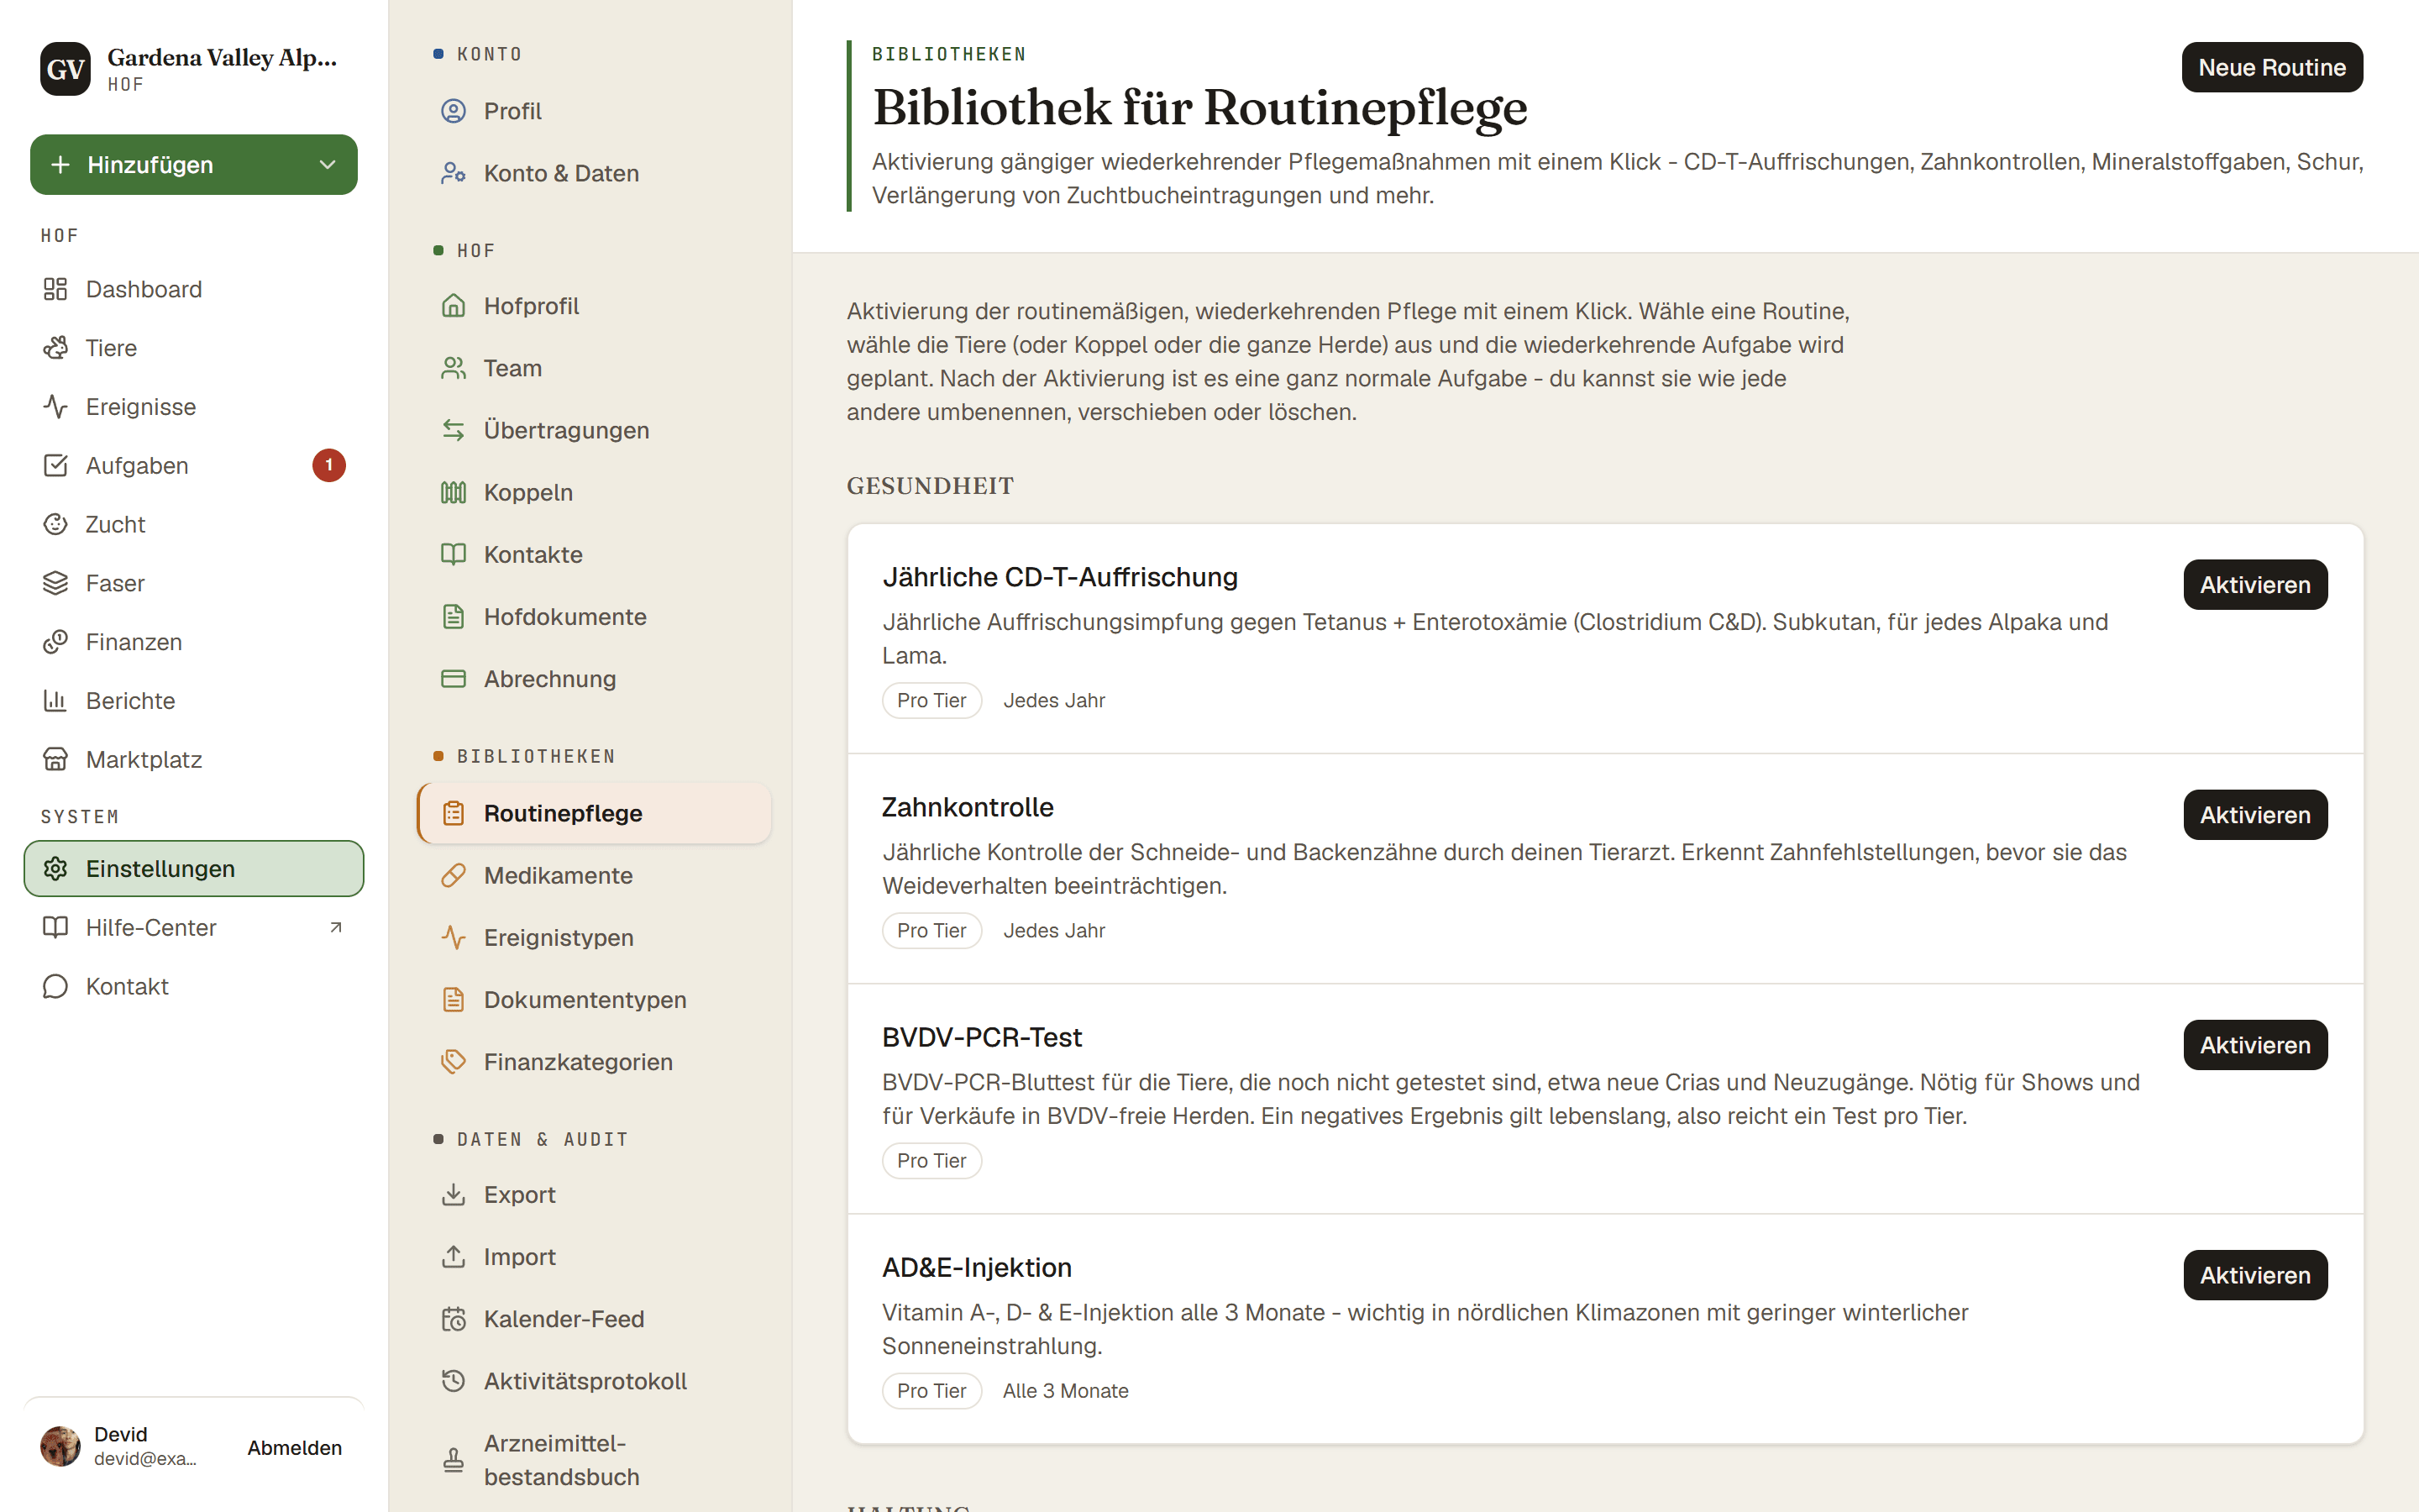Open Dokumententypen library
This screenshot has width=2419, height=1512.
tap(594, 1000)
